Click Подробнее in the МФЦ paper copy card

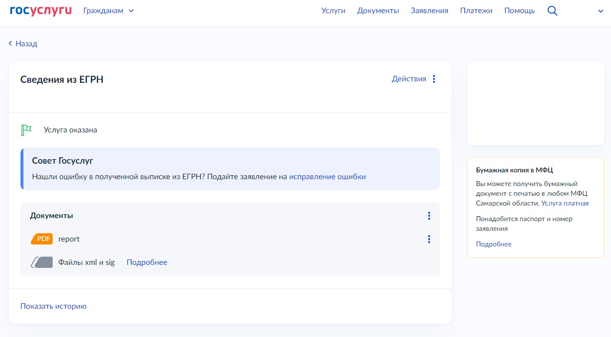pyautogui.click(x=494, y=244)
